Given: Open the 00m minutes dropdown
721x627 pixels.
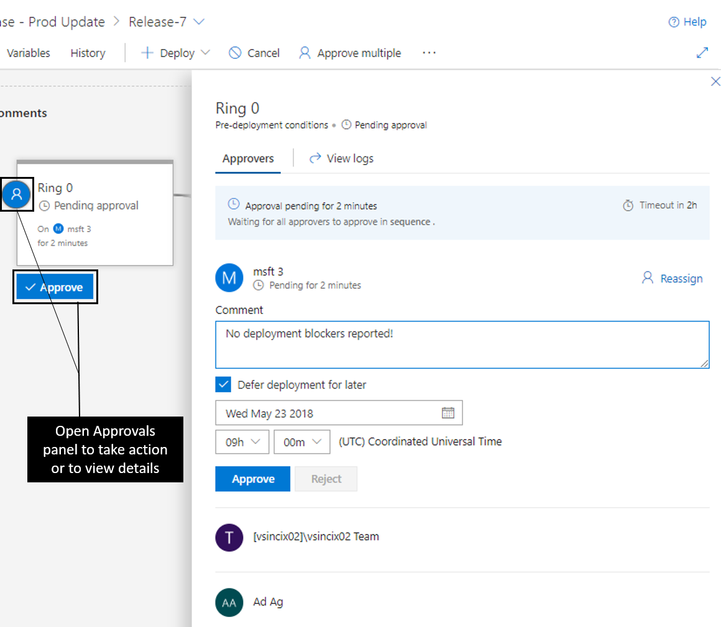Looking at the screenshot, I should pos(301,441).
